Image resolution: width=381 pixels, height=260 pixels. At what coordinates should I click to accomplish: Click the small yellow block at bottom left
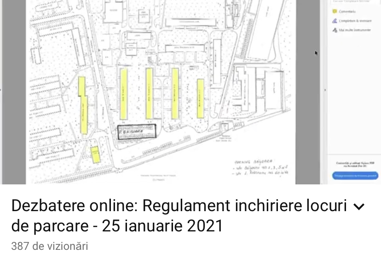[95, 154]
